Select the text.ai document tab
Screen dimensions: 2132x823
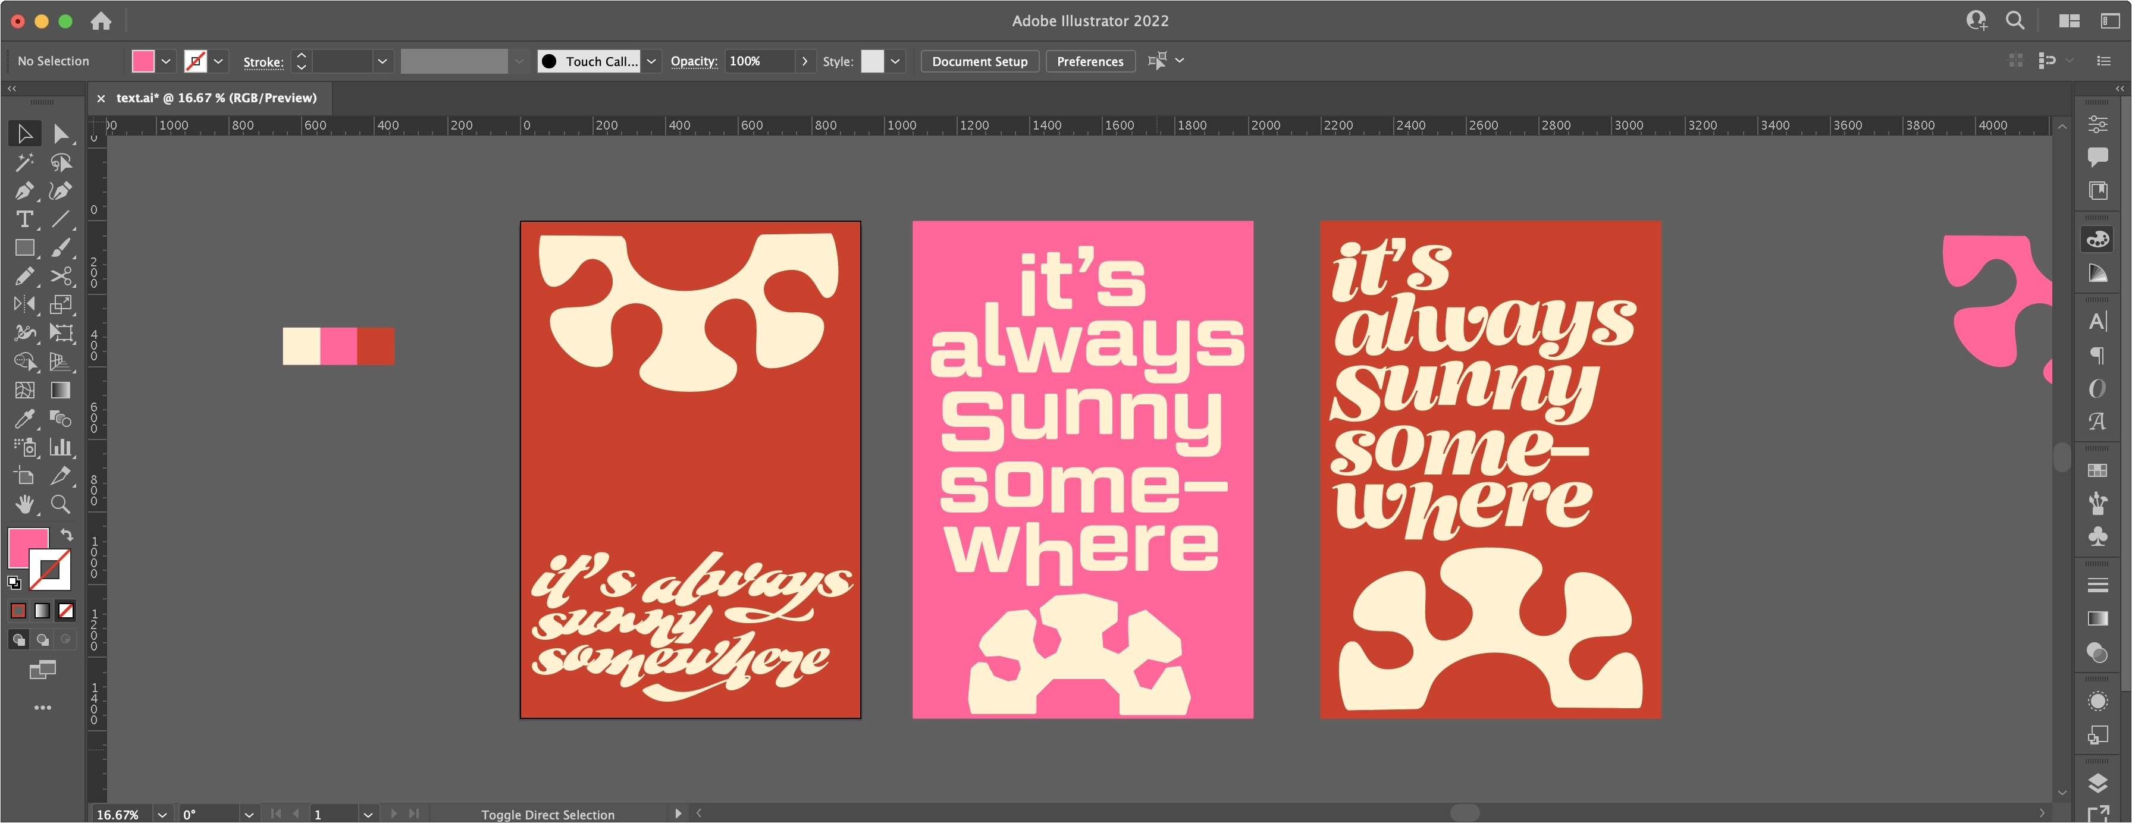point(216,98)
